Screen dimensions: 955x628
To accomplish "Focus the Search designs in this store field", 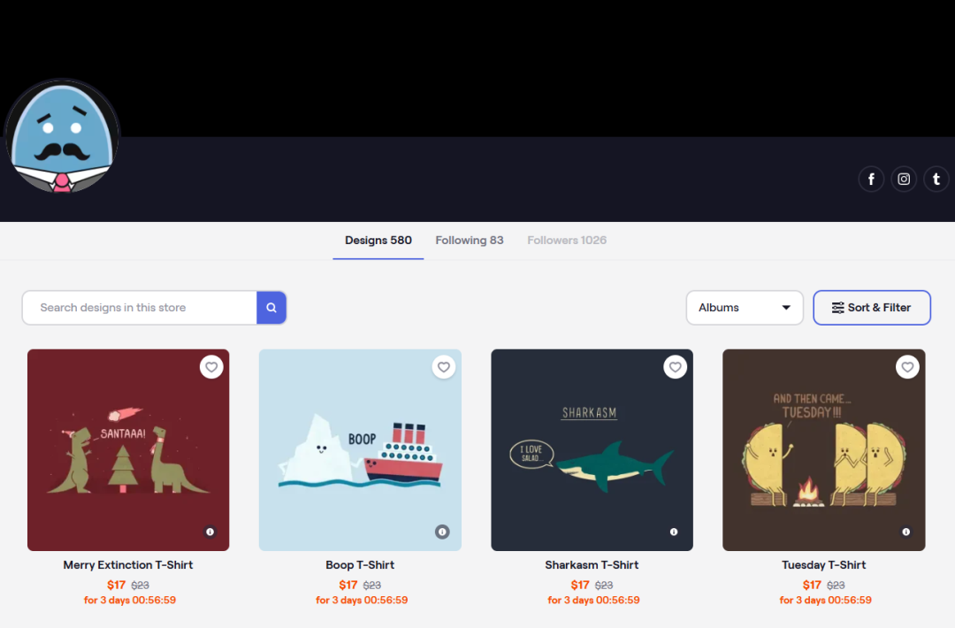I will [140, 308].
